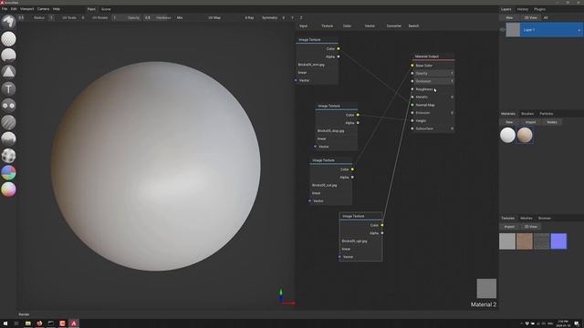Select the Bake tool with blob icon

coord(8,156)
